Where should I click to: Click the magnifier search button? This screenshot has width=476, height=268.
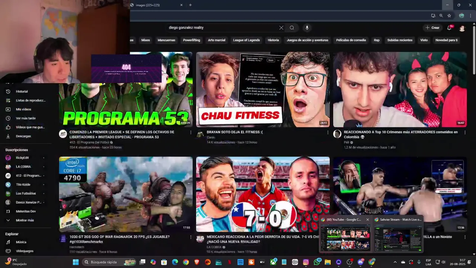click(292, 28)
